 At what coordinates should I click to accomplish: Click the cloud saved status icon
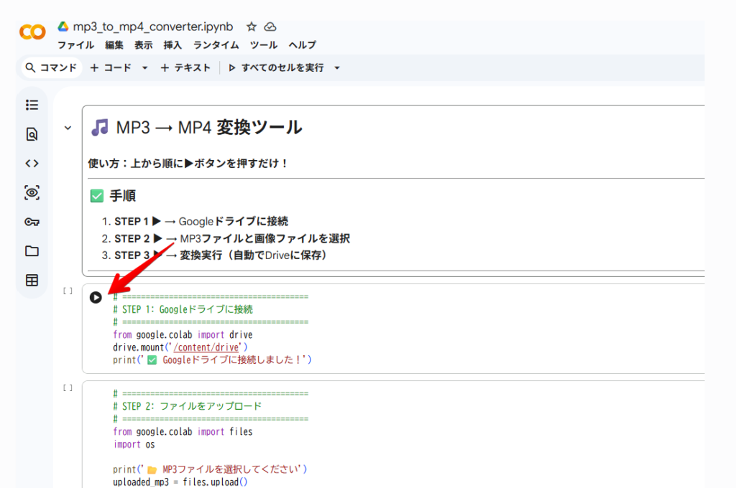pyautogui.click(x=270, y=27)
